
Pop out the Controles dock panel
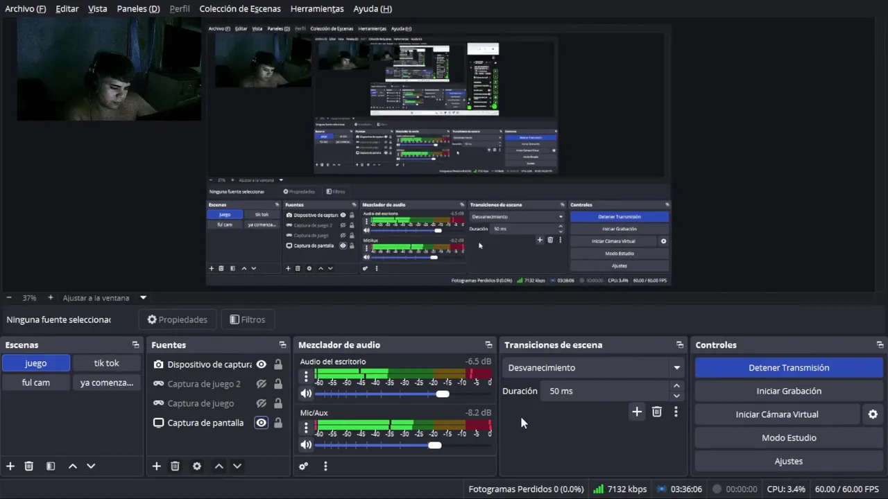tap(880, 345)
